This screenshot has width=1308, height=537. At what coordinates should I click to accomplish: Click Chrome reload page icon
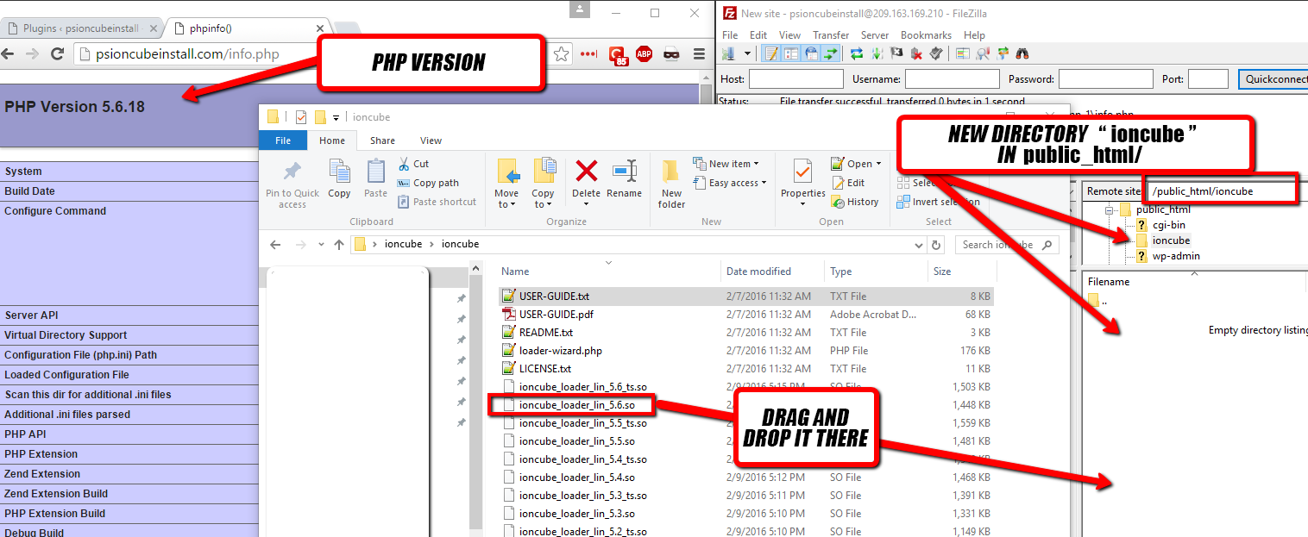(x=58, y=53)
